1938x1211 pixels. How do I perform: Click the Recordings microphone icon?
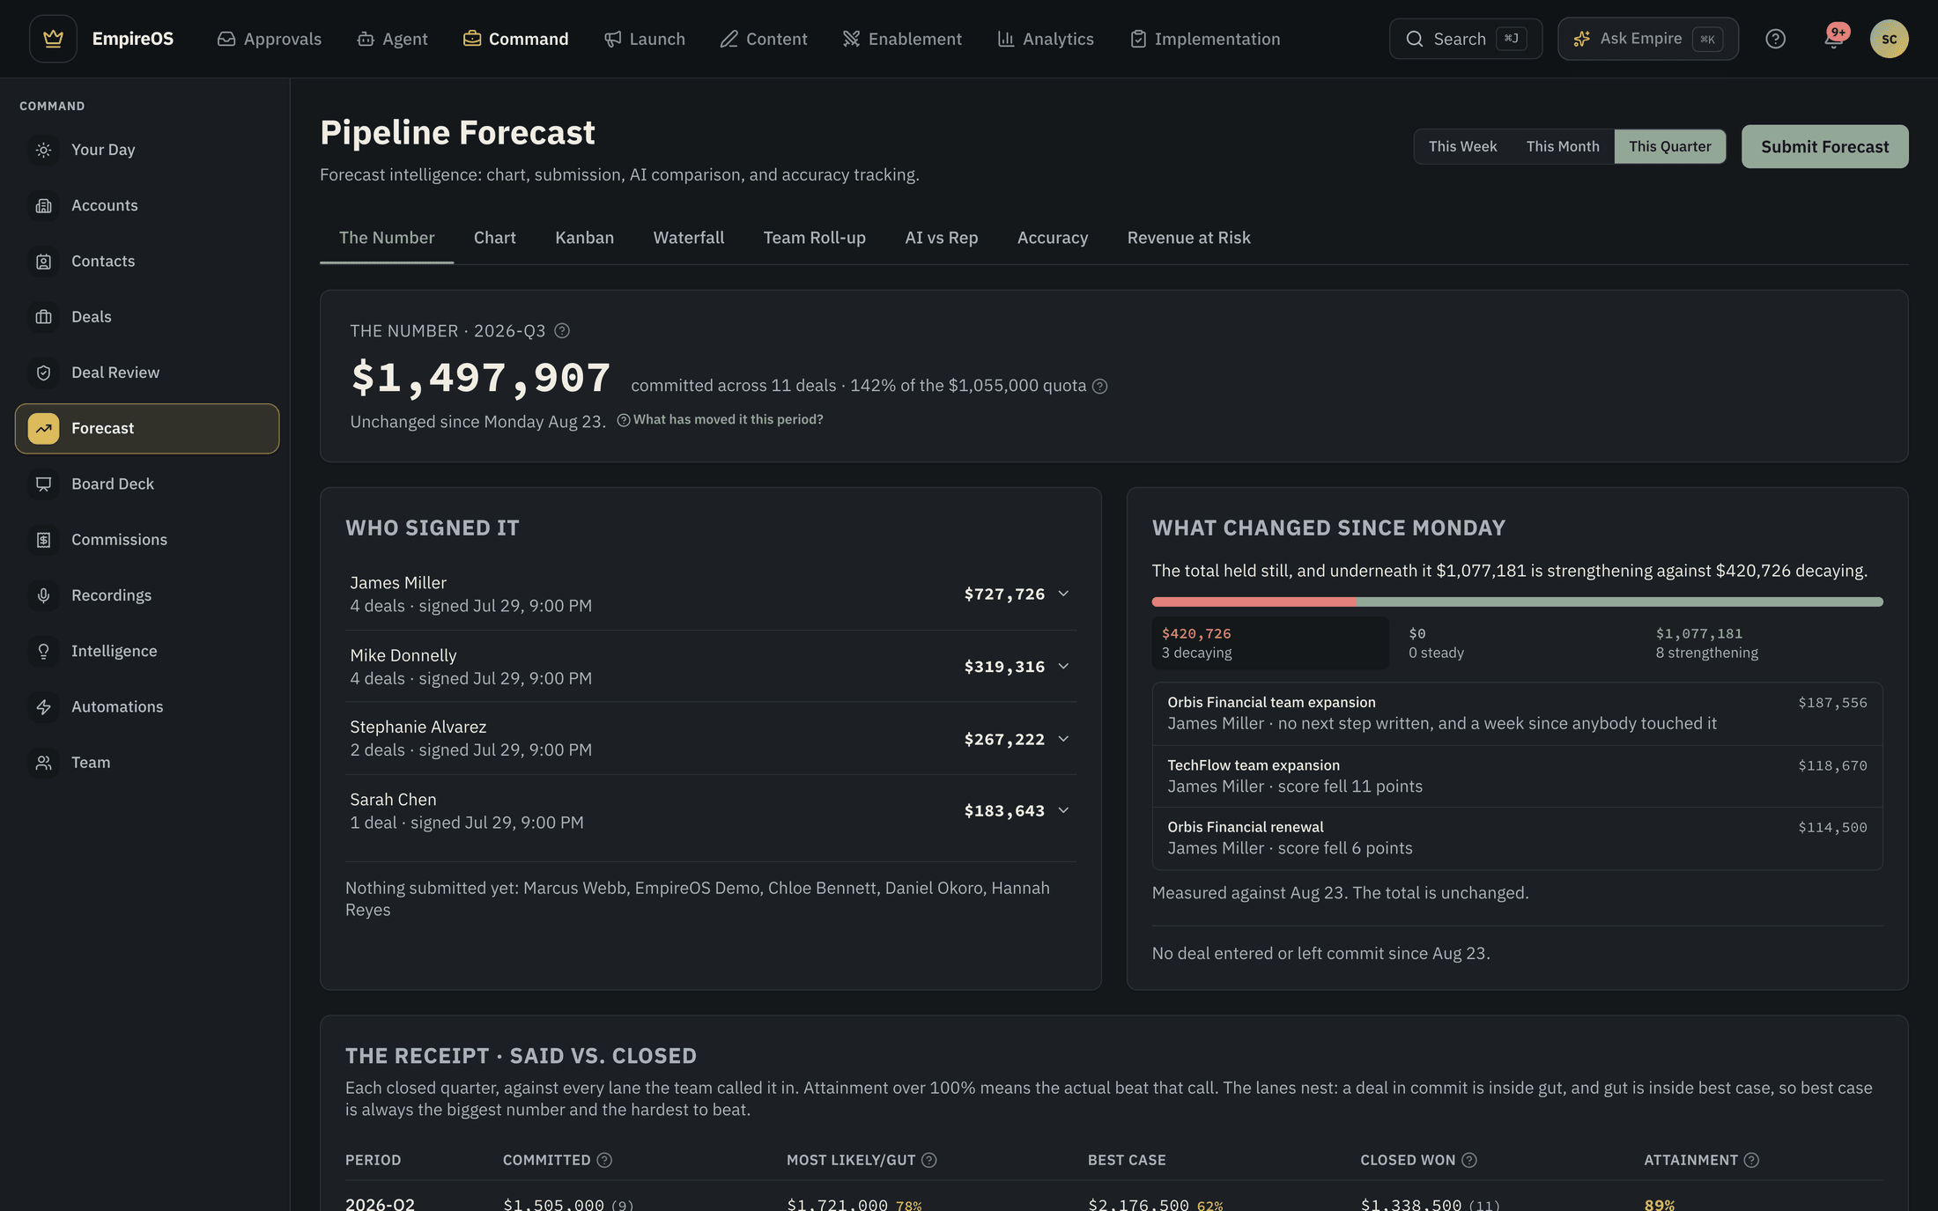(x=43, y=595)
